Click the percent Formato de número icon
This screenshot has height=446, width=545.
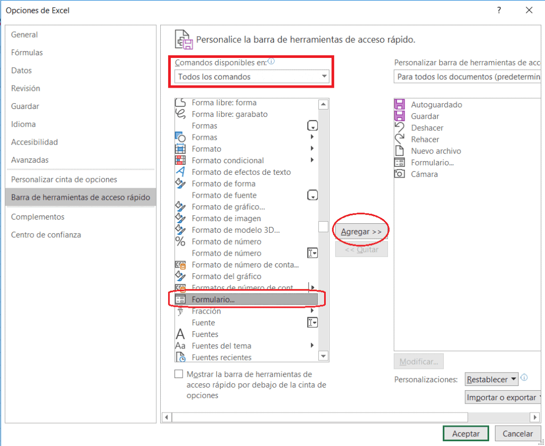tap(180, 241)
